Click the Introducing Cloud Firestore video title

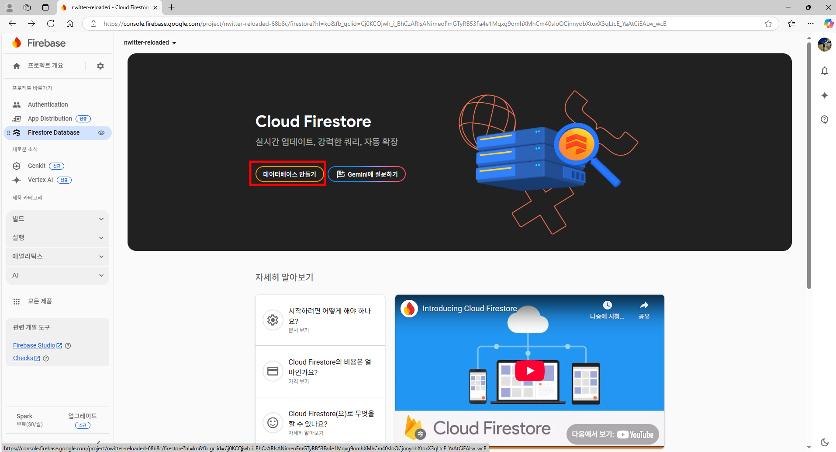470,309
